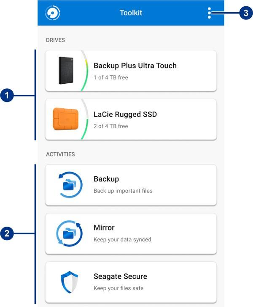Open the Backup Plus Ultra Touch drive
The image size is (253, 307).
135,66
